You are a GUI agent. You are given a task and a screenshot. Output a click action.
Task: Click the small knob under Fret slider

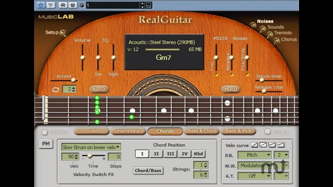216,74
